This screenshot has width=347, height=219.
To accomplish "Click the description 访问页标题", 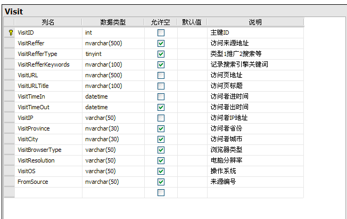I will [x=226, y=86].
